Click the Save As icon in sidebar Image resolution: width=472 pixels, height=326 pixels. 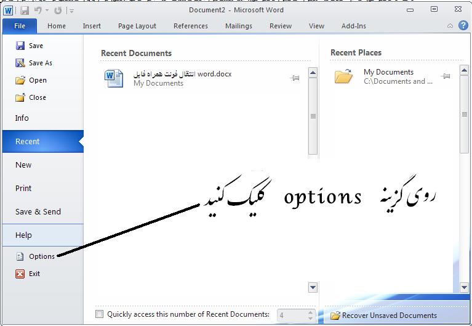(20, 63)
